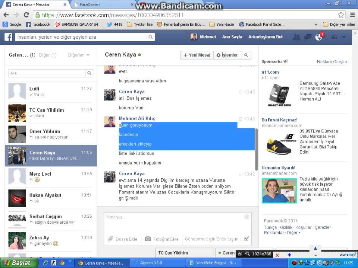
Task: Click the red X in the Alpemix toolbar
Action: pos(277,255)
